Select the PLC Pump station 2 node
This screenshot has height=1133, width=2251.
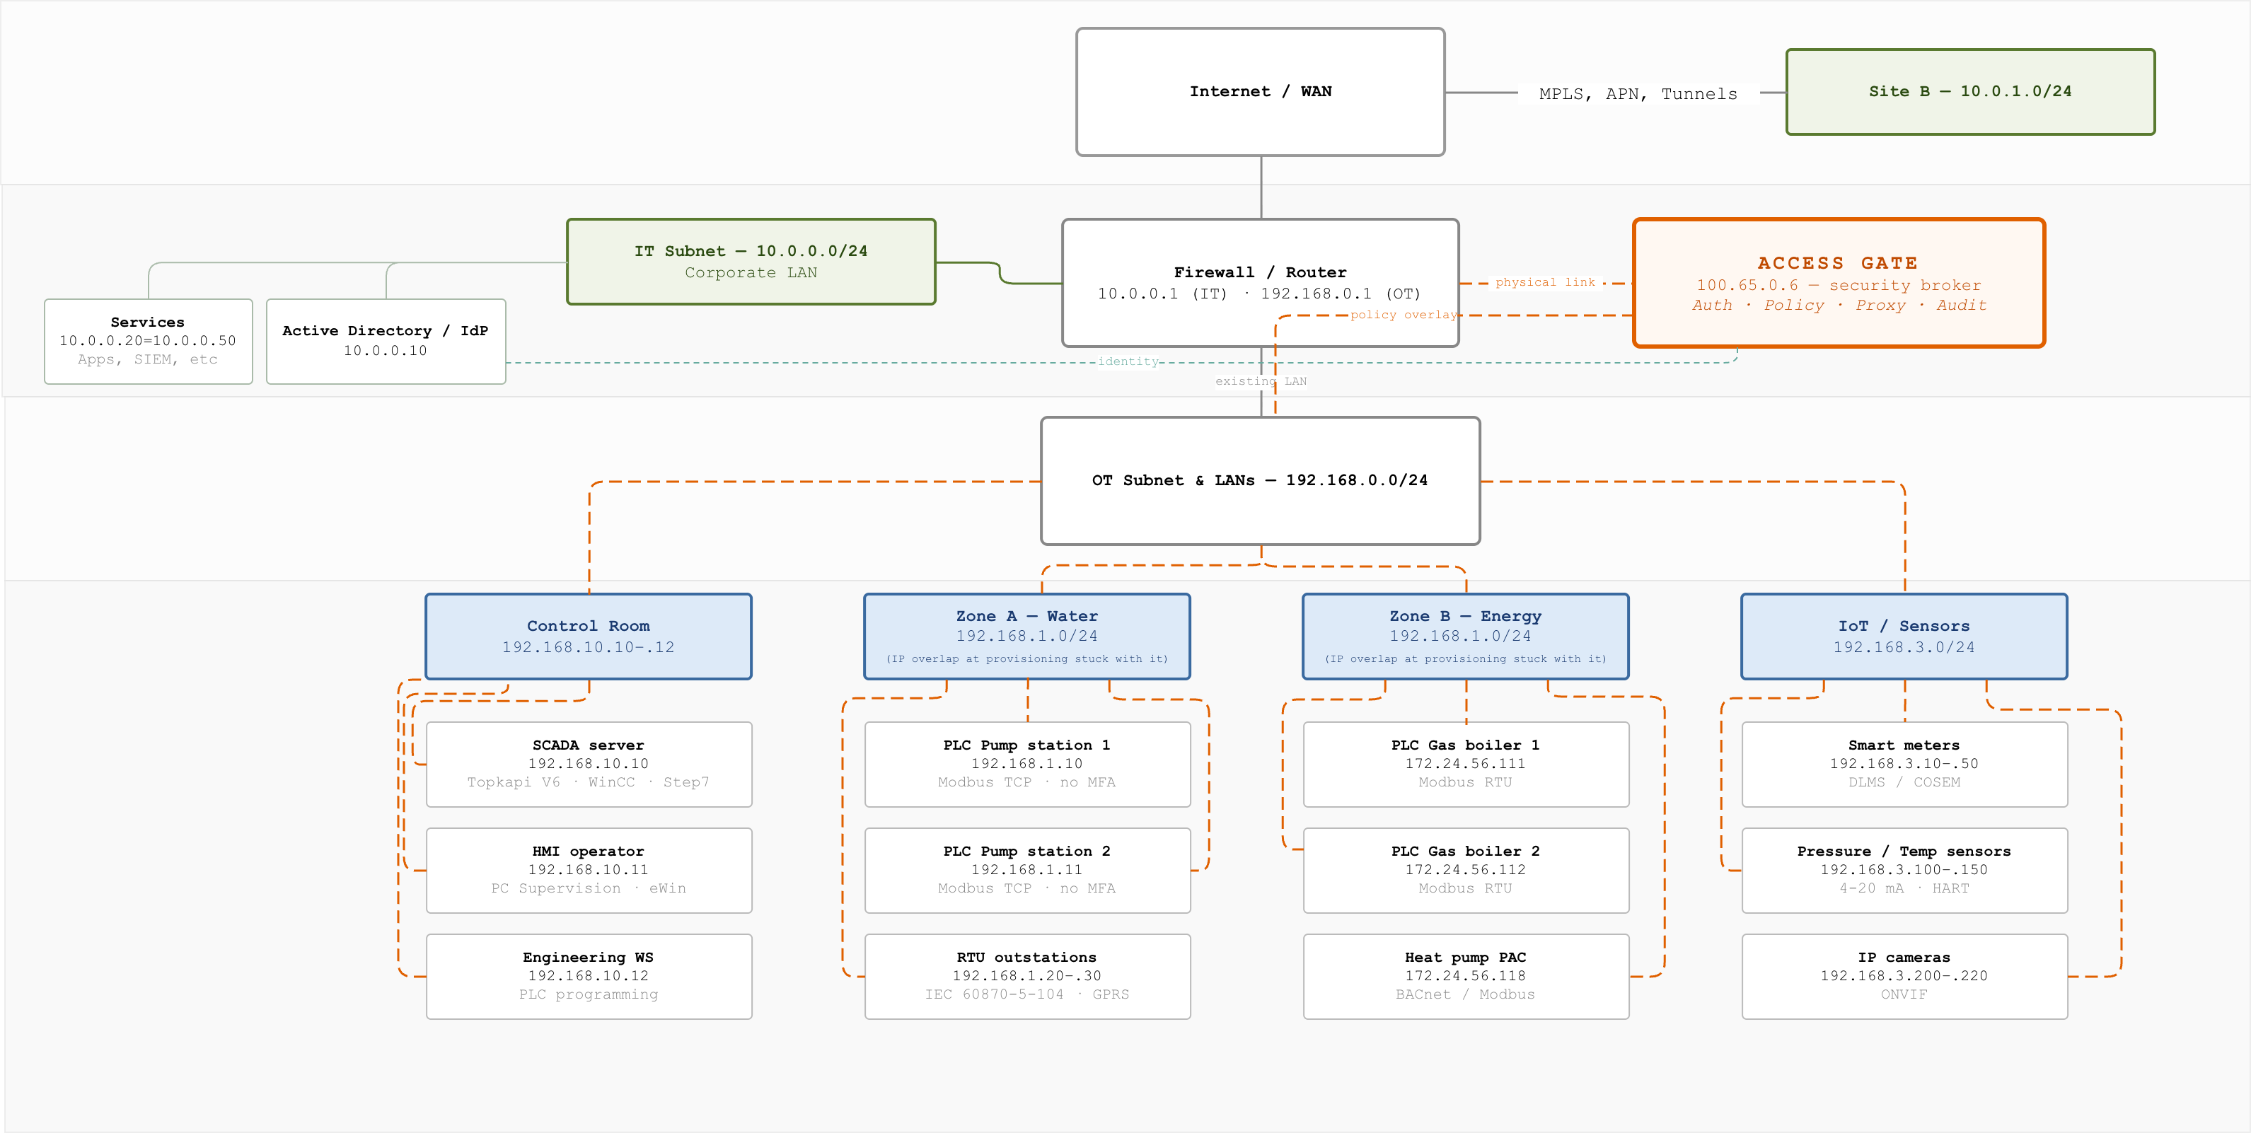[x=1026, y=870]
